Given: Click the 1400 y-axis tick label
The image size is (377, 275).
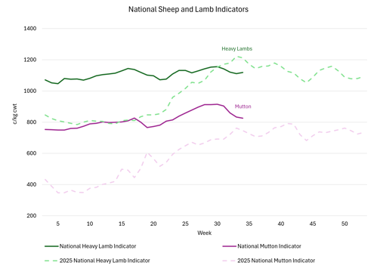Looking at the screenshot, I should 30,29.
